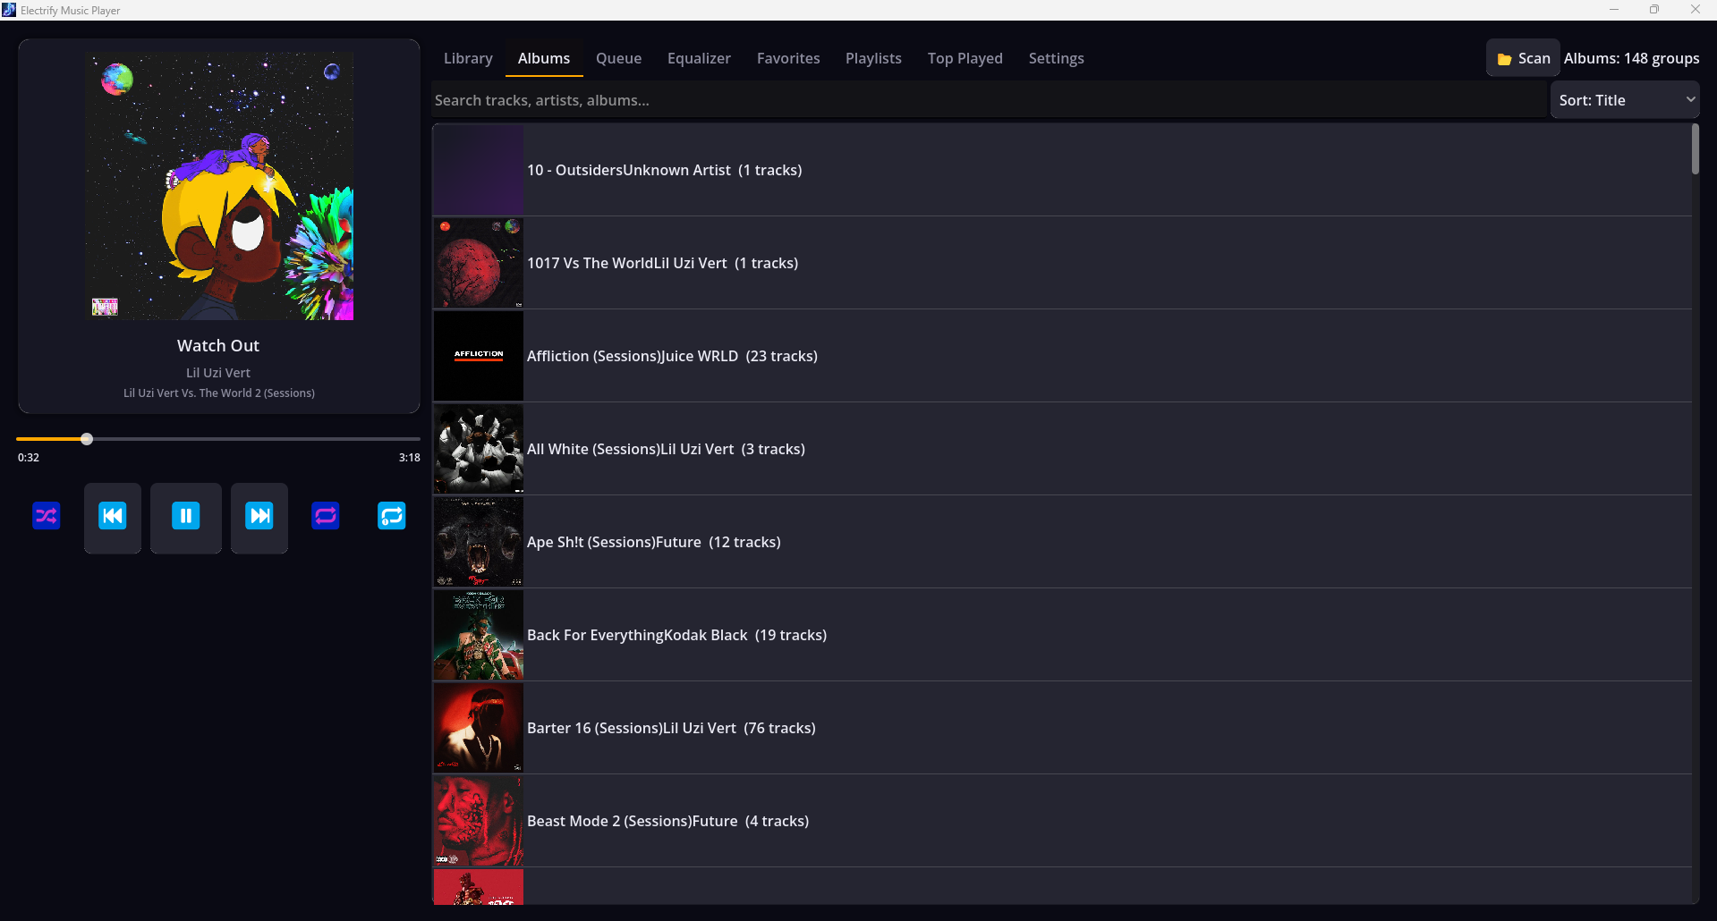
Task: Click the playback progress slider handle
Action: 87,439
